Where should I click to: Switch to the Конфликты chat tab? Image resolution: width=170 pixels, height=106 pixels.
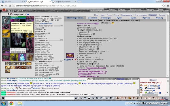pos(132,79)
